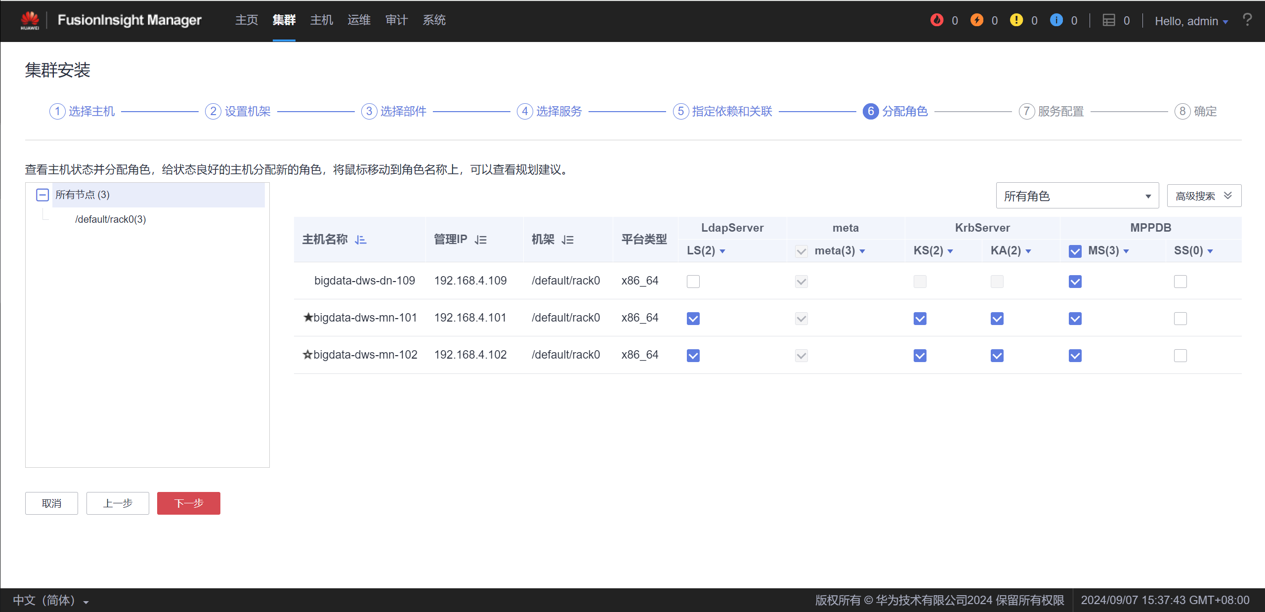Open the meta(3) column dropdown arrow

[862, 251]
